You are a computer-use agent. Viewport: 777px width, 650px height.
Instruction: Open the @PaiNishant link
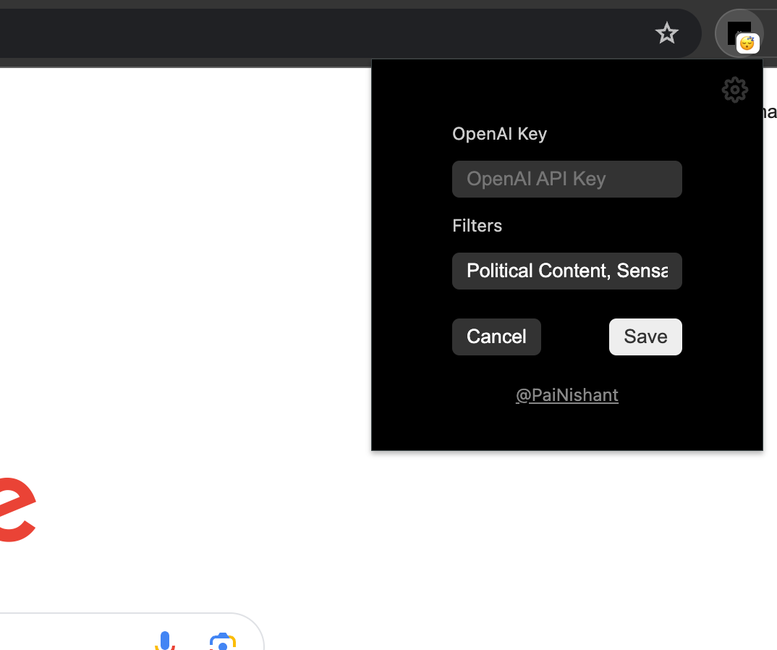tap(567, 395)
